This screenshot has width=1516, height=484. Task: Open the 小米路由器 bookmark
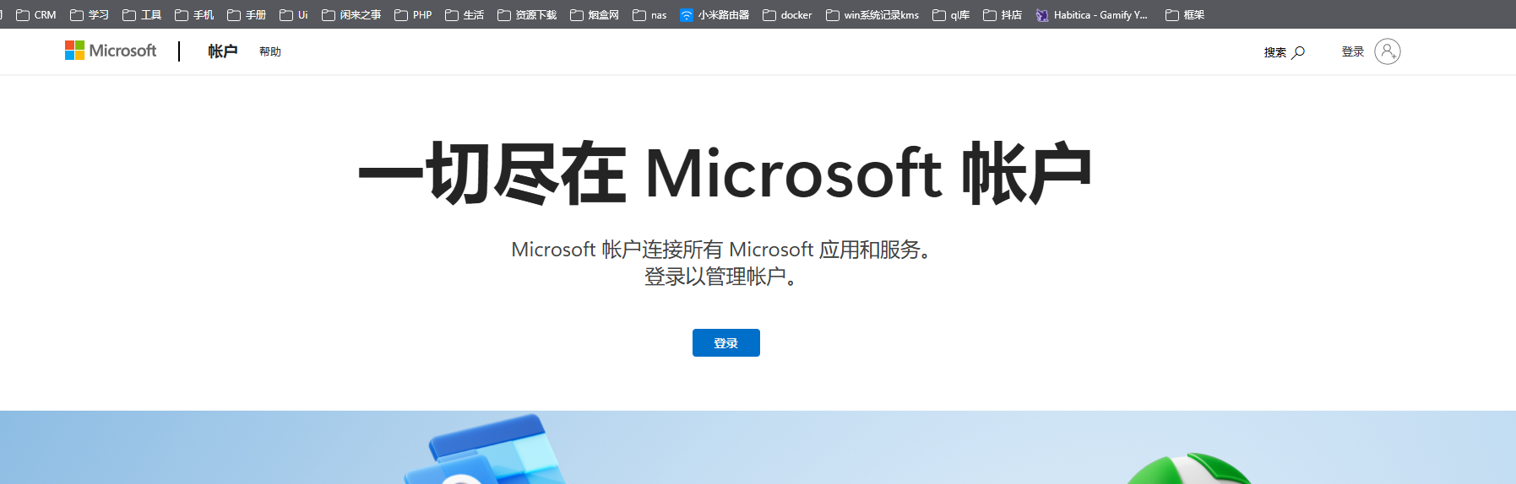coord(715,14)
